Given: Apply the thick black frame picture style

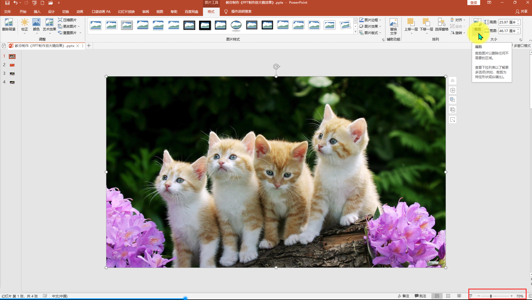Looking at the screenshot, I should point(205,25).
